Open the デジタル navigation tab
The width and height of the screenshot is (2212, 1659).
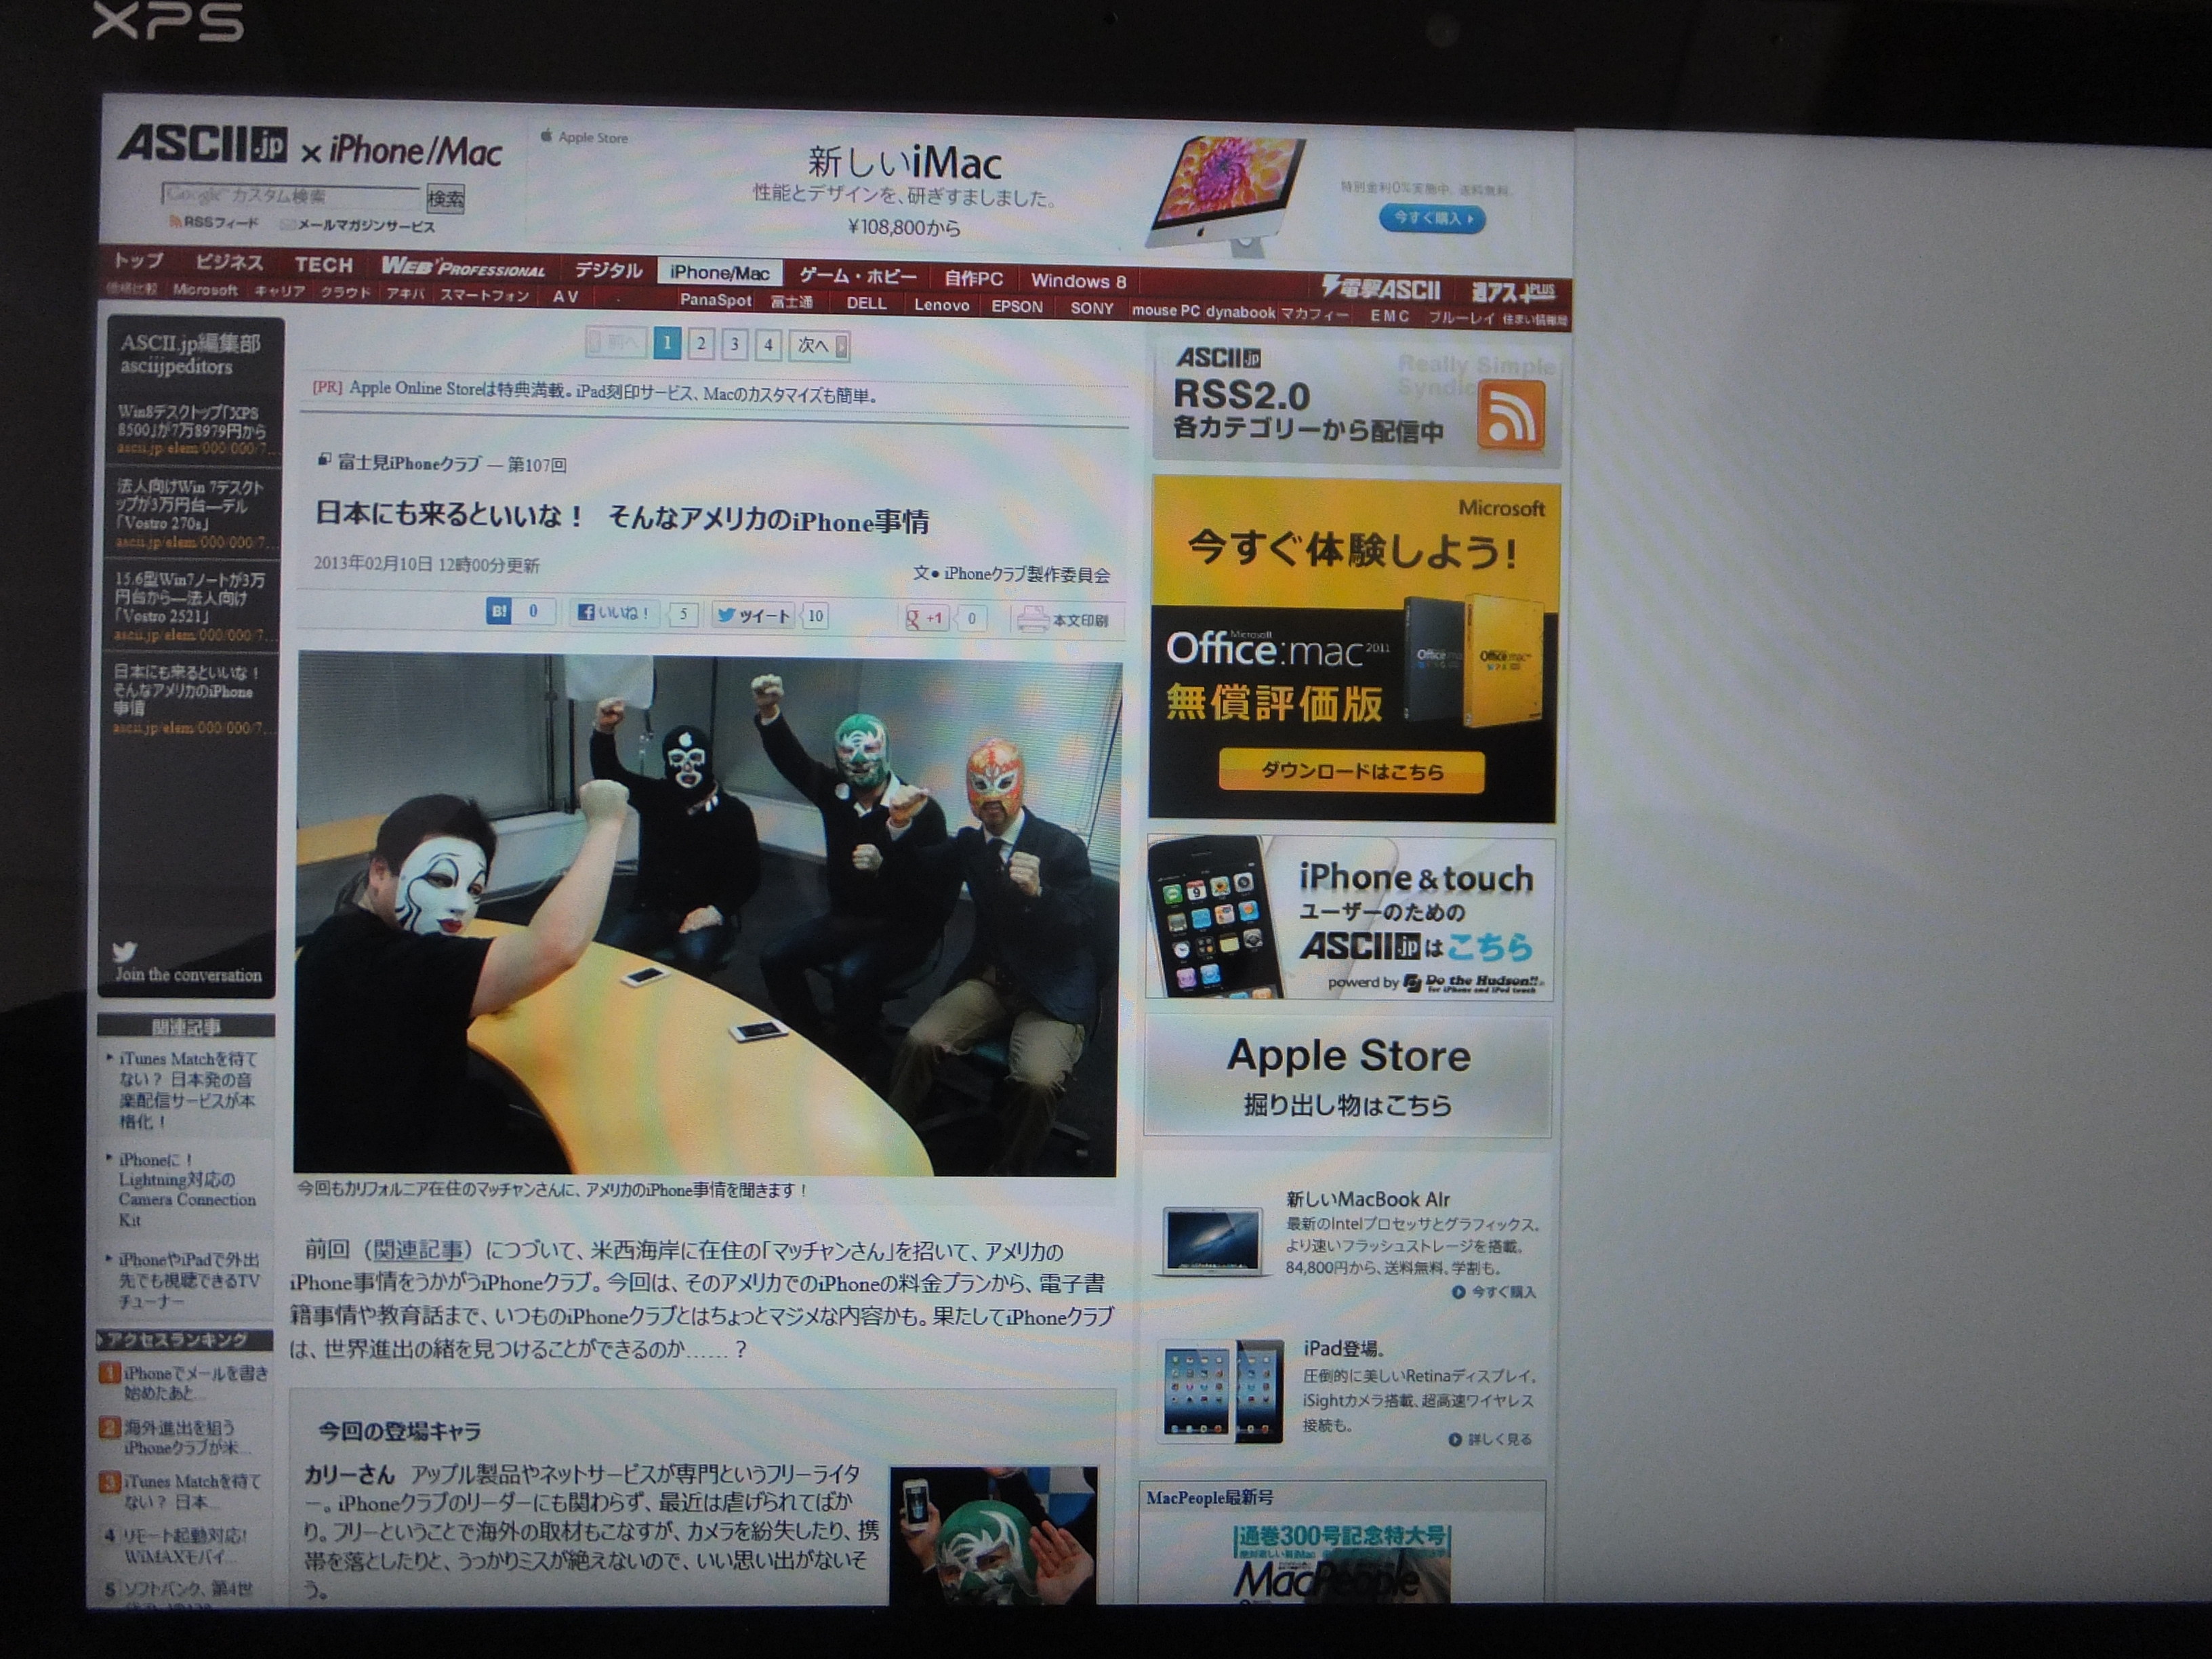point(608,270)
